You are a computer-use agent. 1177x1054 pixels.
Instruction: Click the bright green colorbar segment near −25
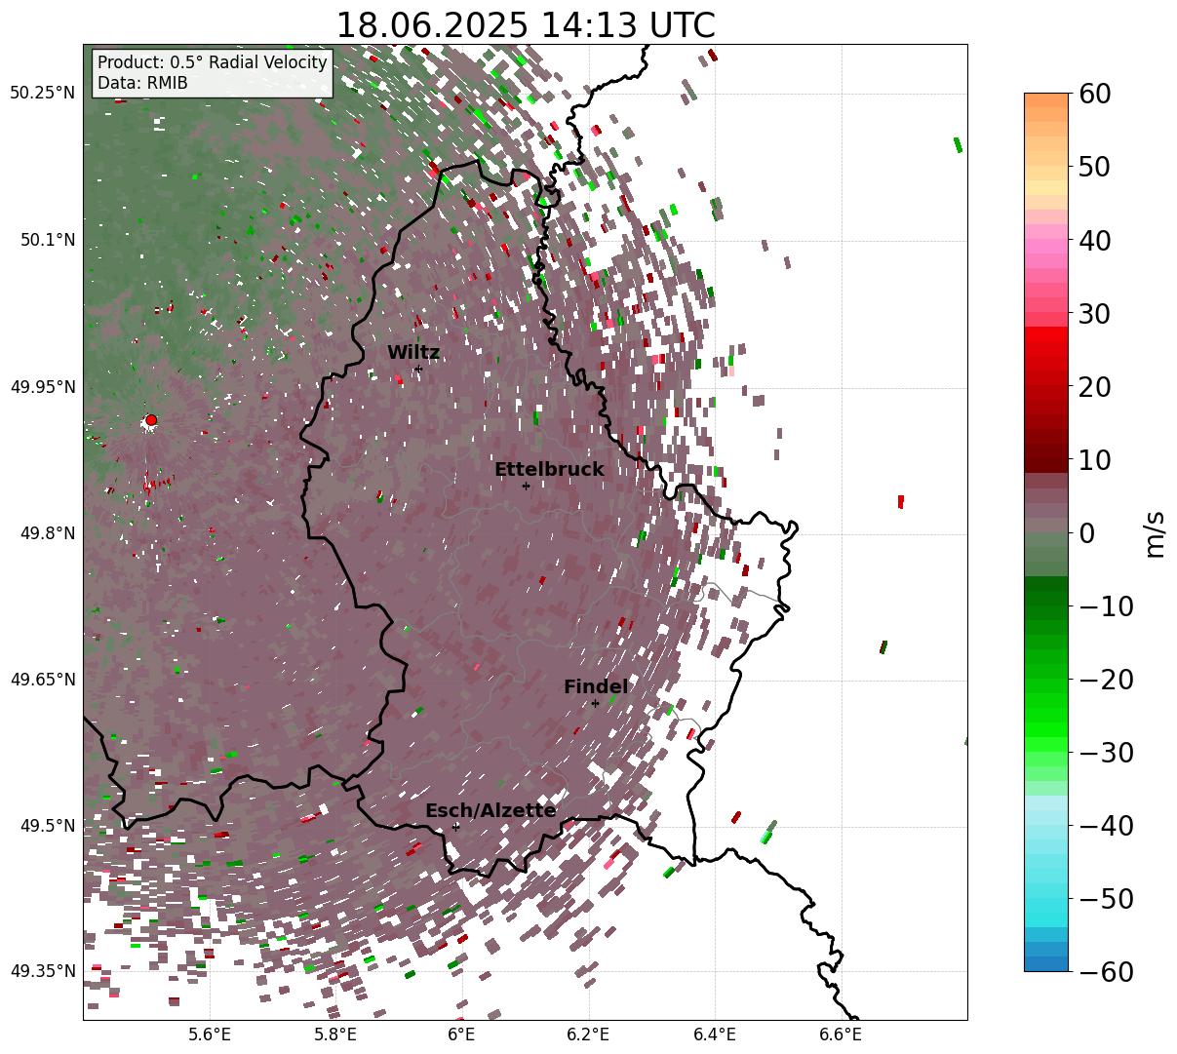pyautogui.click(x=1046, y=717)
